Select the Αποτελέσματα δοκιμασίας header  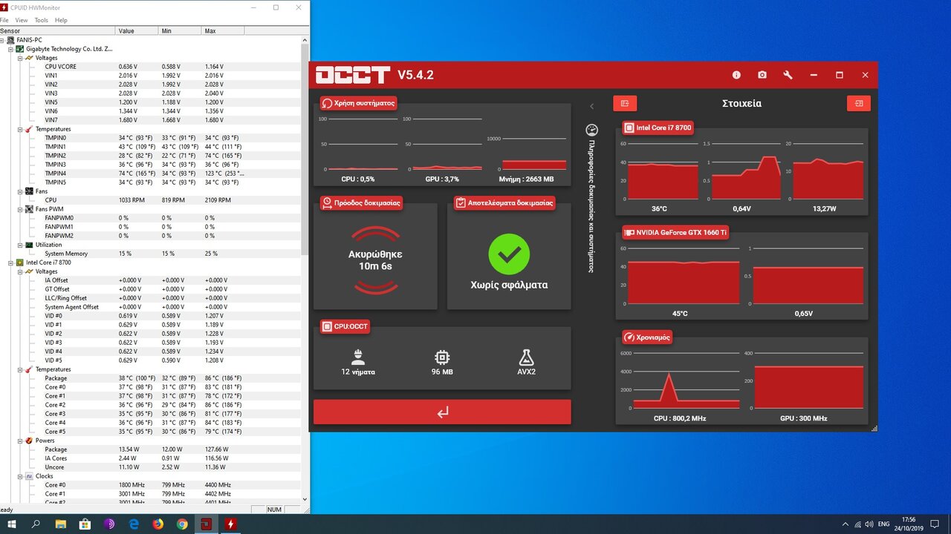[x=504, y=202]
